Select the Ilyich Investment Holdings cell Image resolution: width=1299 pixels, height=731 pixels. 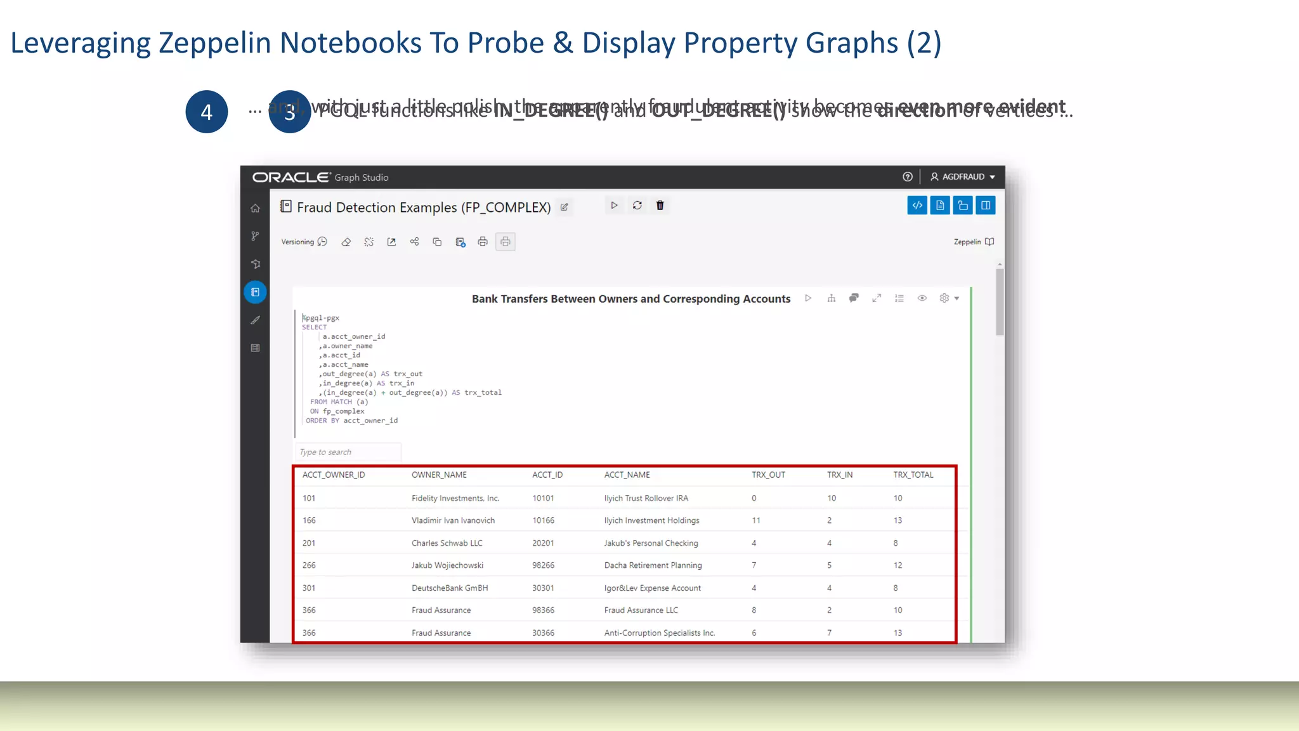tap(652, 520)
